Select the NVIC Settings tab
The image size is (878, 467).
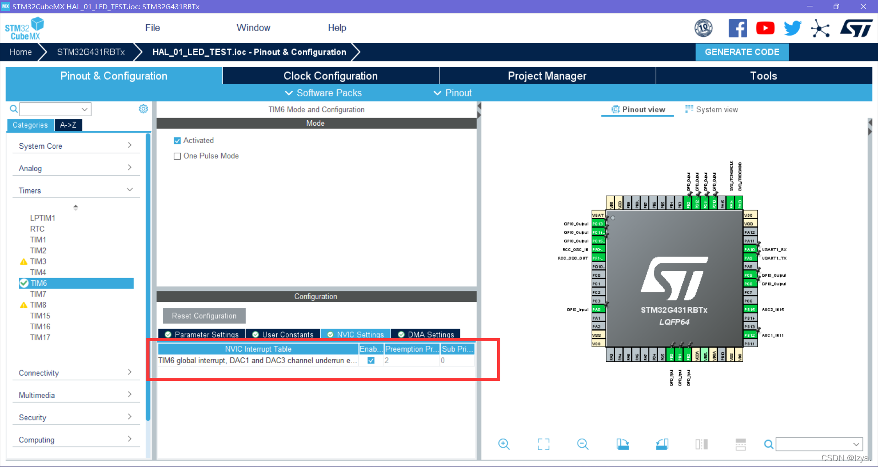[x=356, y=334]
